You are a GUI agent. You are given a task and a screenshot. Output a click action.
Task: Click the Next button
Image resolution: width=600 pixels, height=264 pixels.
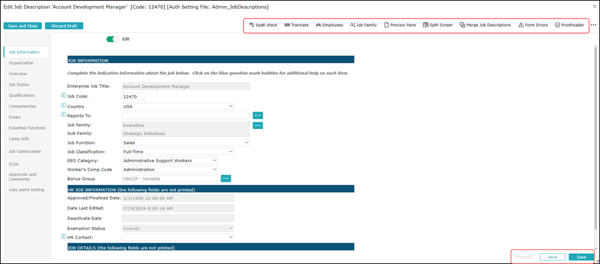click(553, 257)
